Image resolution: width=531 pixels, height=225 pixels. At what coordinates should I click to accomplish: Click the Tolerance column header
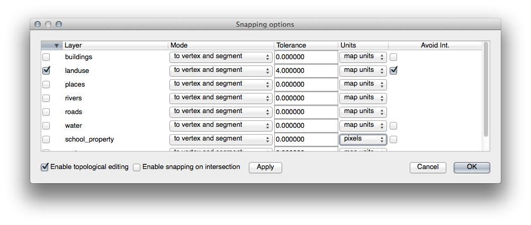306,45
